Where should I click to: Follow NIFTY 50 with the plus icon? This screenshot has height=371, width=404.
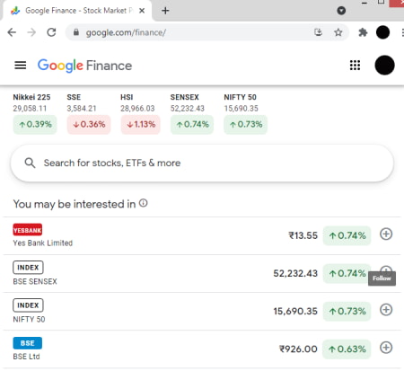pyautogui.click(x=386, y=310)
